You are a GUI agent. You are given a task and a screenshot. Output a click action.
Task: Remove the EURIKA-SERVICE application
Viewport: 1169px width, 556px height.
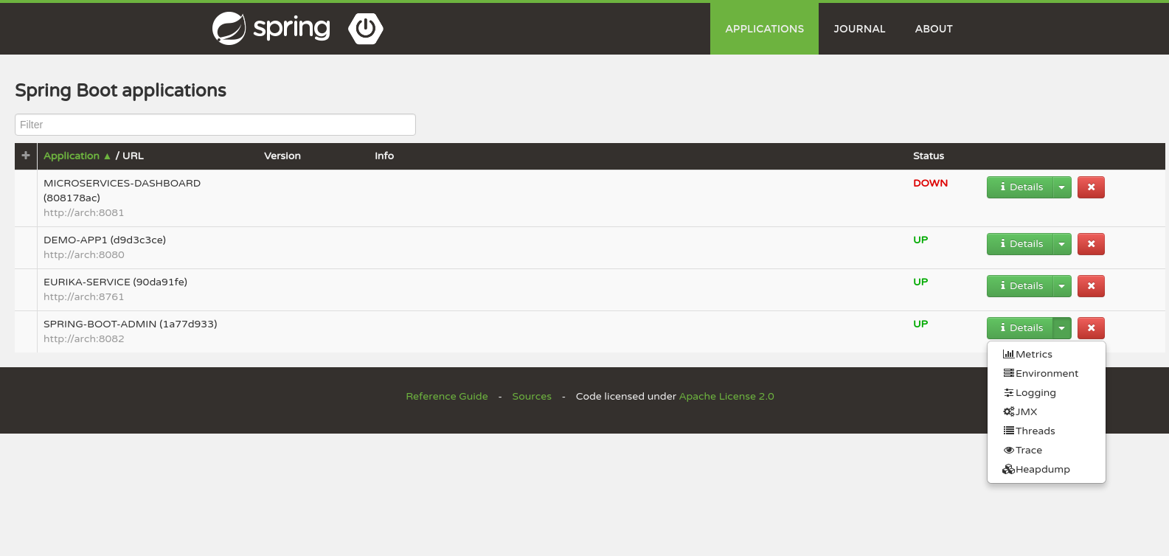click(x=1091, y=286)
